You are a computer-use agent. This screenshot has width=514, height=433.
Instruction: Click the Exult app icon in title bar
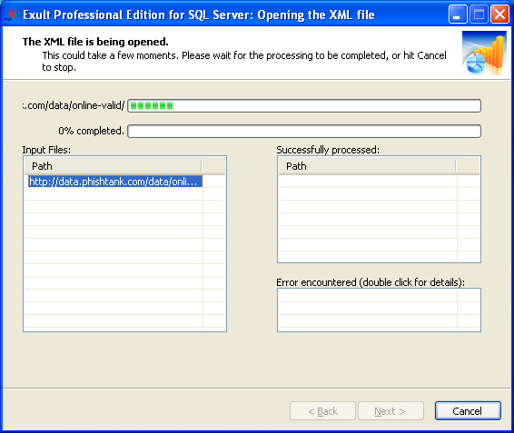click(x=11, y=15)
